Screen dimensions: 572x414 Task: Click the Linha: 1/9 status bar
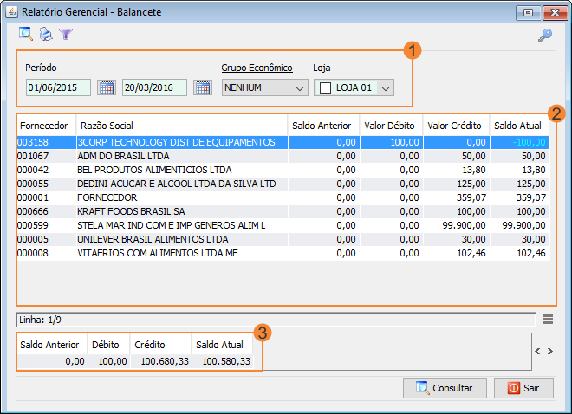tap(276, 320)
